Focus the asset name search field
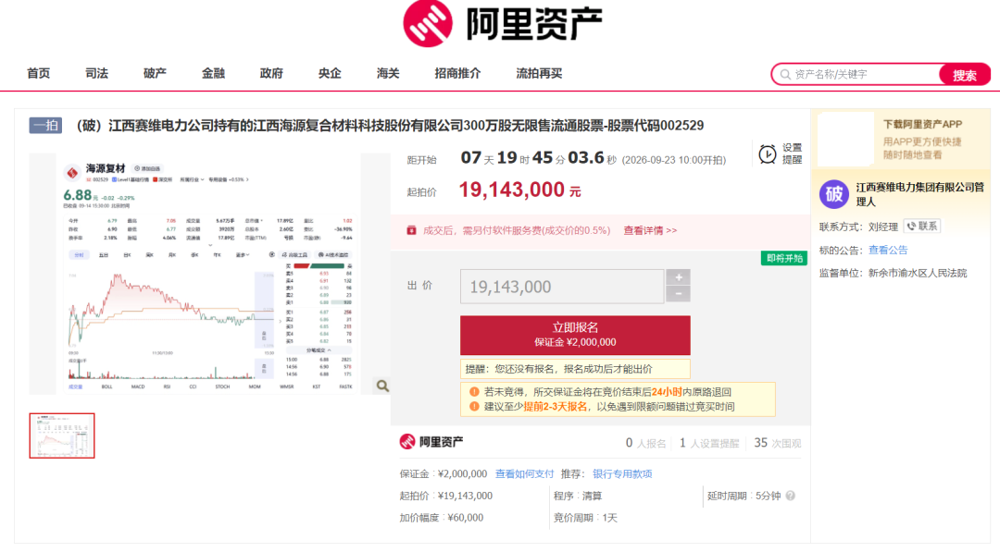This screenshot has height=552, width=1000. pyautogui.click(x=861, y=75)
